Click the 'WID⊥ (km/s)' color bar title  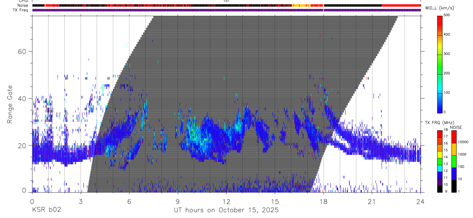pos(439,8)
